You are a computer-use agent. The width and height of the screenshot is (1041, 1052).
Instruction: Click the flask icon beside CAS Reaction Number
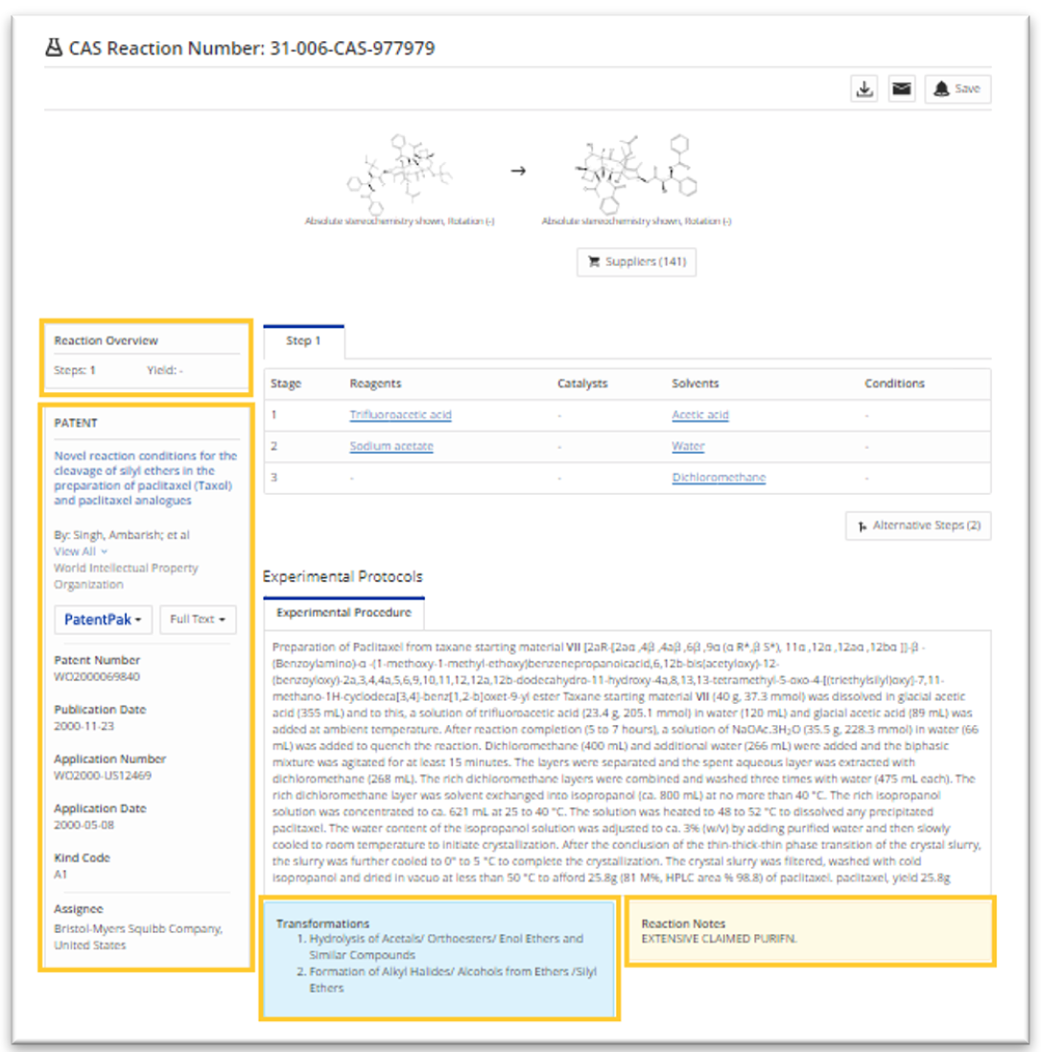[54, 48]
